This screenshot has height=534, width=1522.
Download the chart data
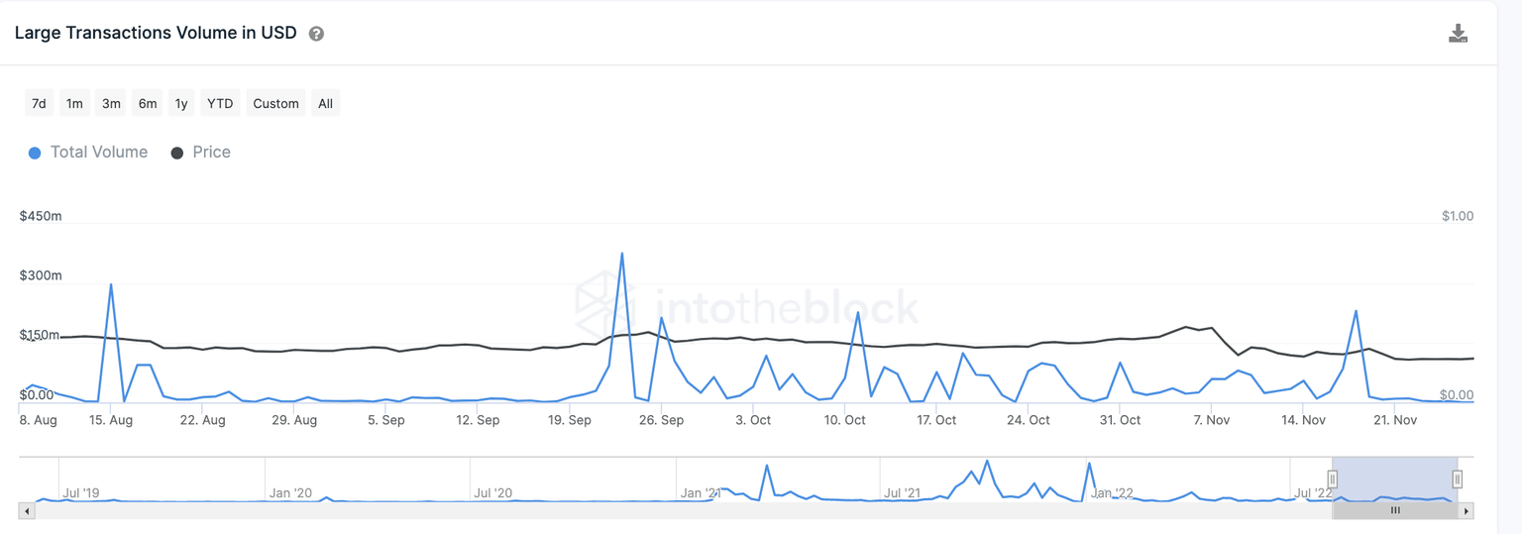point(1458,34)
